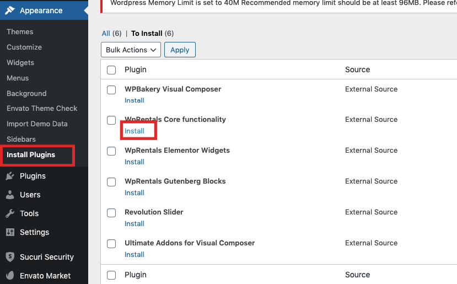Click the Envato Market leaf icon
Image resolution: width=457 pixels, height=284 pixels.
(x=10, y=276)
